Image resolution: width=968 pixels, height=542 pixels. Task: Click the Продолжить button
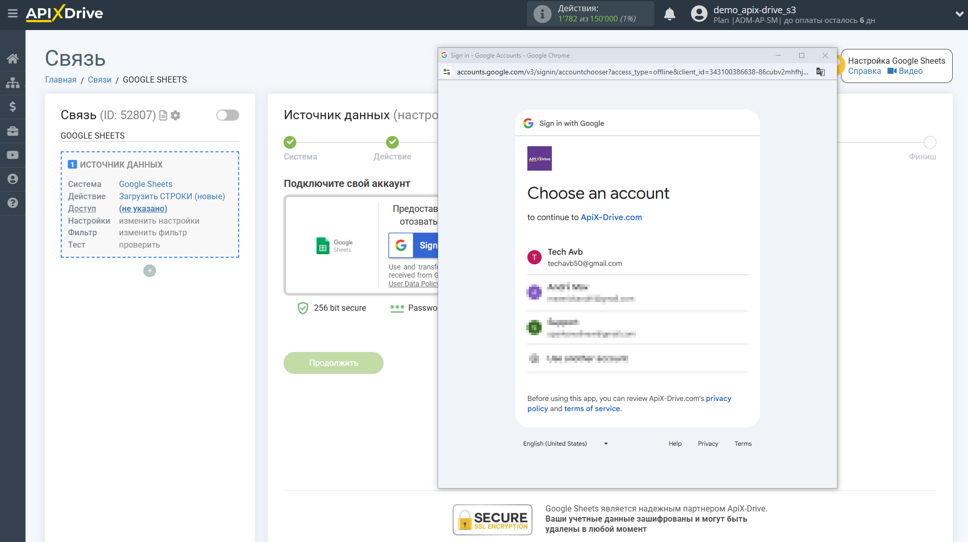(x=333, y=363)
